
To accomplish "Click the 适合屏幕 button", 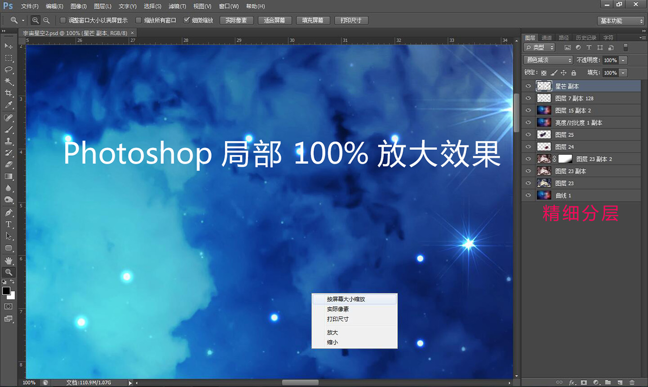I will [x=275, y=20].
